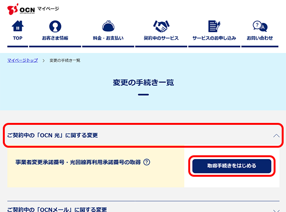Click the handshake icon for 契約中のサービス
286x212 pixels.
click(161, 26)
